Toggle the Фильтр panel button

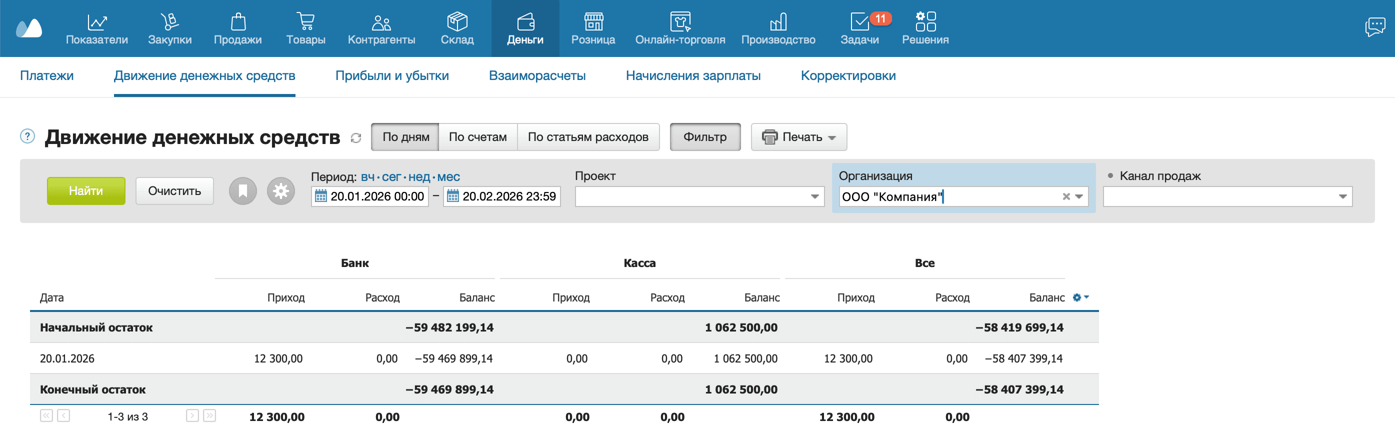pos(704,137)
